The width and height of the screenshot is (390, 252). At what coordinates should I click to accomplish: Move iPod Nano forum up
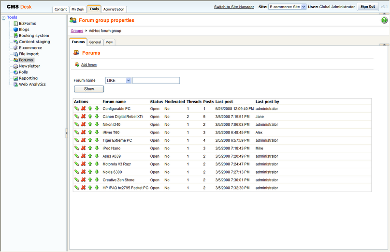(90, 148)
